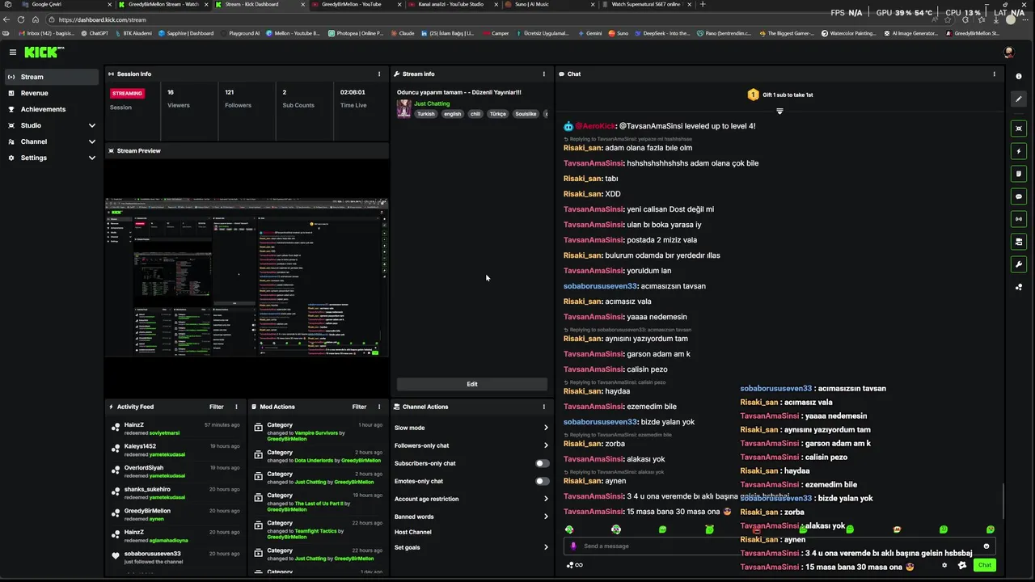
Task: Open the ChatGPT bookmark
Action: (x=94, y=33)
